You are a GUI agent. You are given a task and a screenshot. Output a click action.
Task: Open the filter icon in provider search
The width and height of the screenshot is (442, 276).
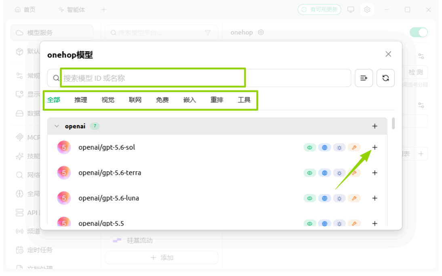(x=208, y=33)
